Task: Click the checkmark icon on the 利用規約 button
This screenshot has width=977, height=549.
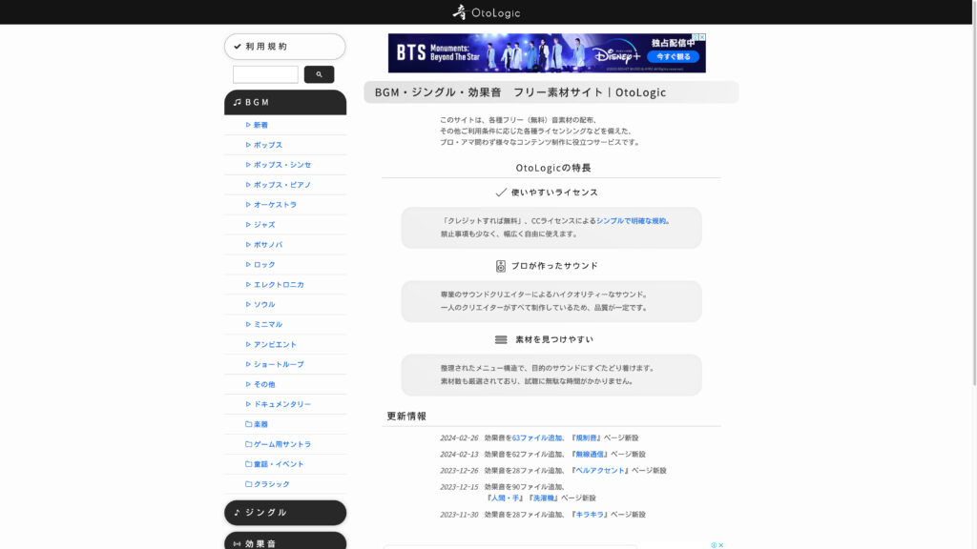Action: 237,46
